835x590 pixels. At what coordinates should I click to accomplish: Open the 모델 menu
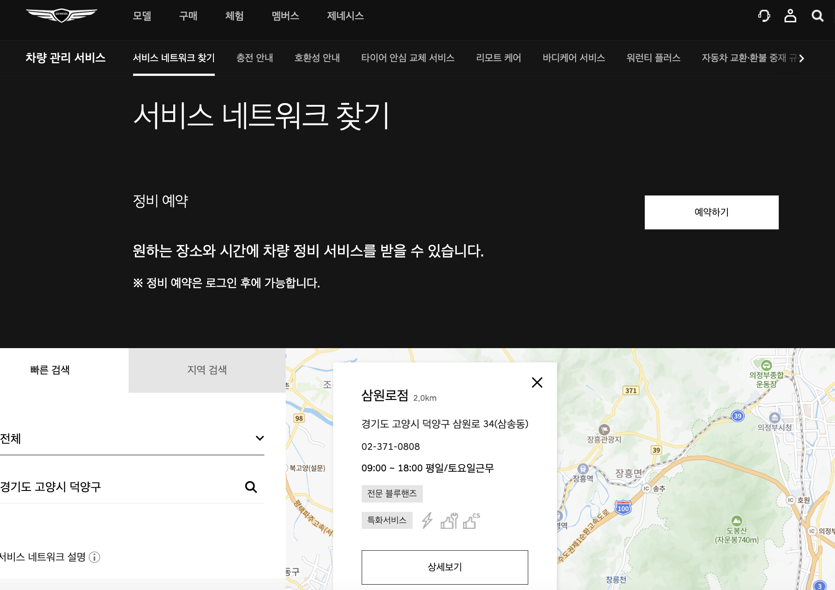point(142,16)
